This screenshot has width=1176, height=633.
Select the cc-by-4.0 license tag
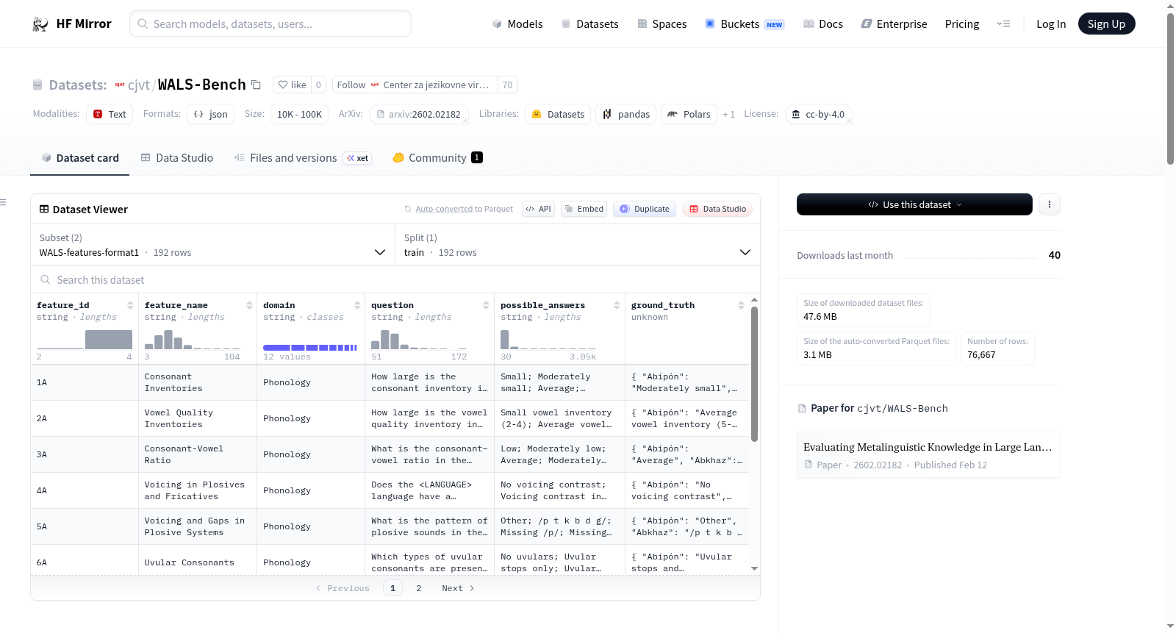(x=818, y=114)
